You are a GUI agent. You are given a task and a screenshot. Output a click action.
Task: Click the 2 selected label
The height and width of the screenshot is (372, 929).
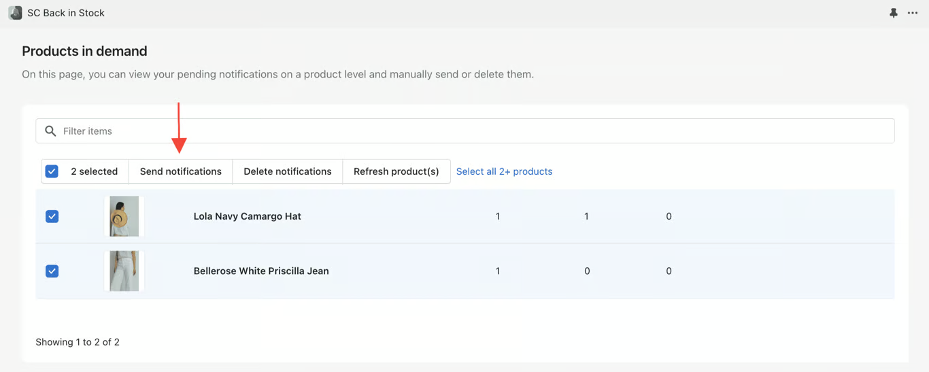pos(94,171)
